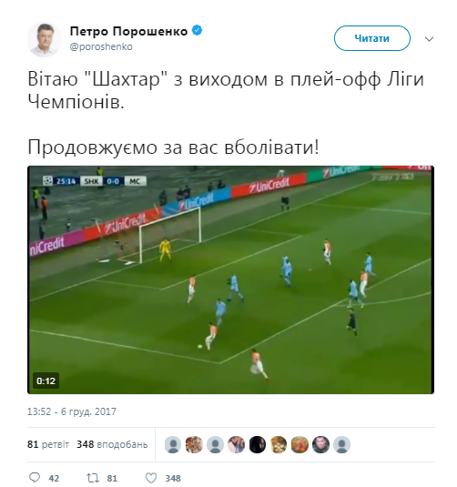Click the 0:12 video duration badge

[46, 380]
